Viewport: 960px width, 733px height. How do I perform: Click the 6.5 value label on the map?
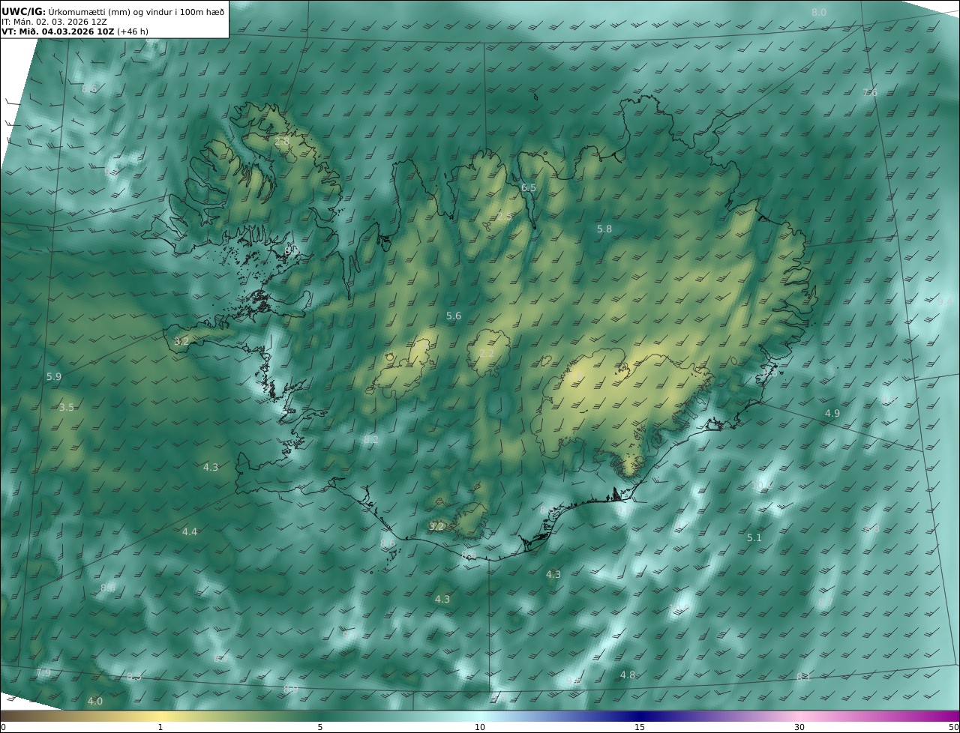coord(529,187)
